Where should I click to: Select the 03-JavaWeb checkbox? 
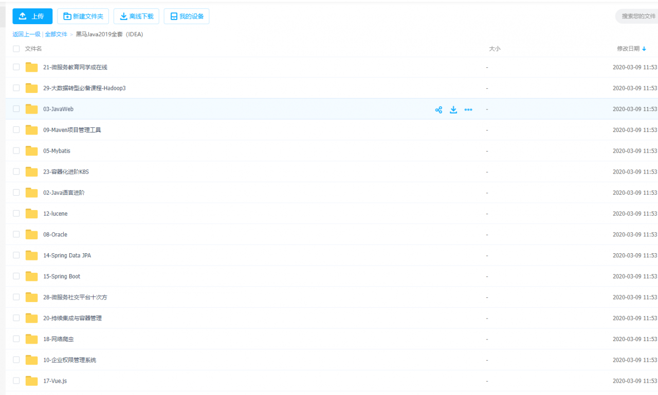point(16,109)
